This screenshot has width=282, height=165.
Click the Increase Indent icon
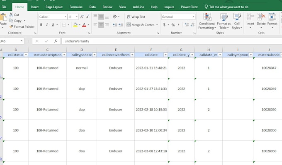click(121, 25)
